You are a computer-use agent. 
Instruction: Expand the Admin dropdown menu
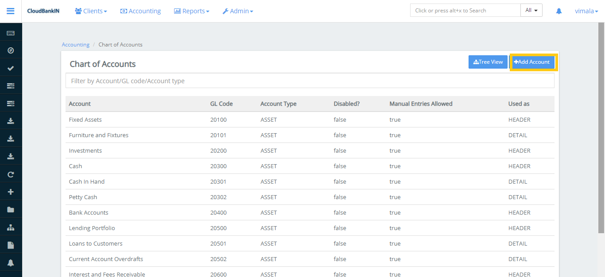click(238, 11)
